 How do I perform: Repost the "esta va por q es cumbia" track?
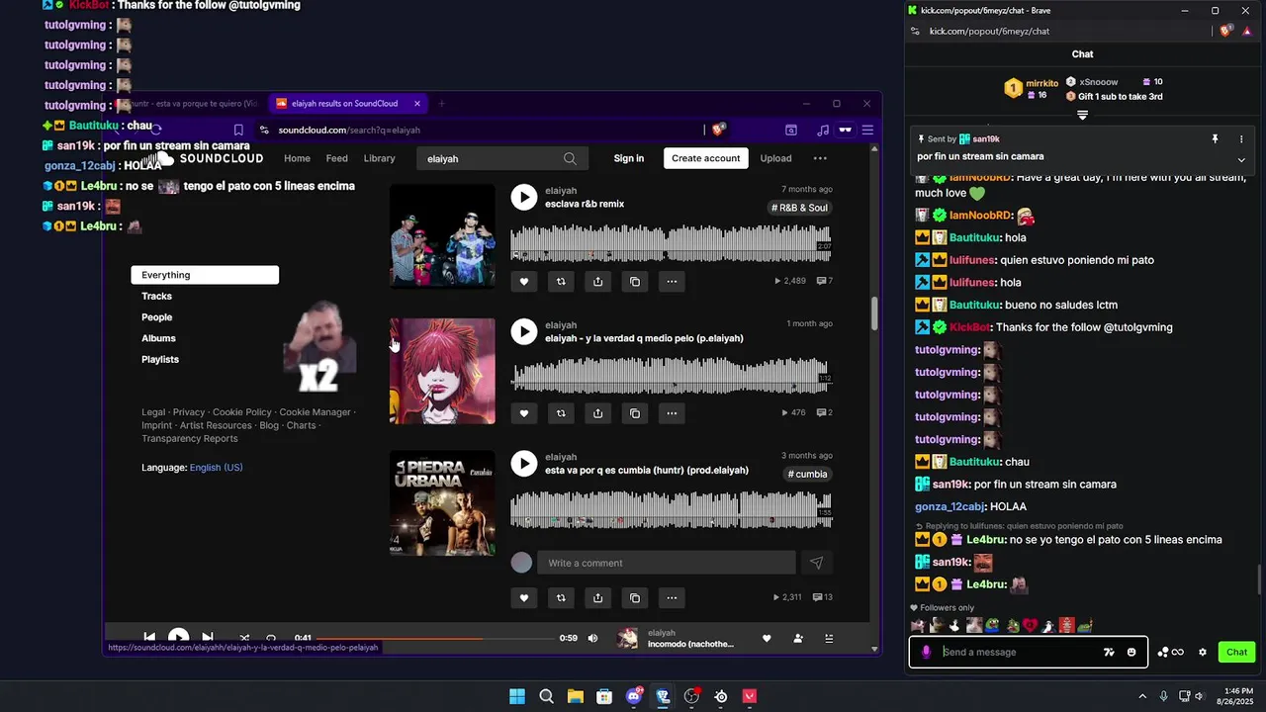[561, 597]
